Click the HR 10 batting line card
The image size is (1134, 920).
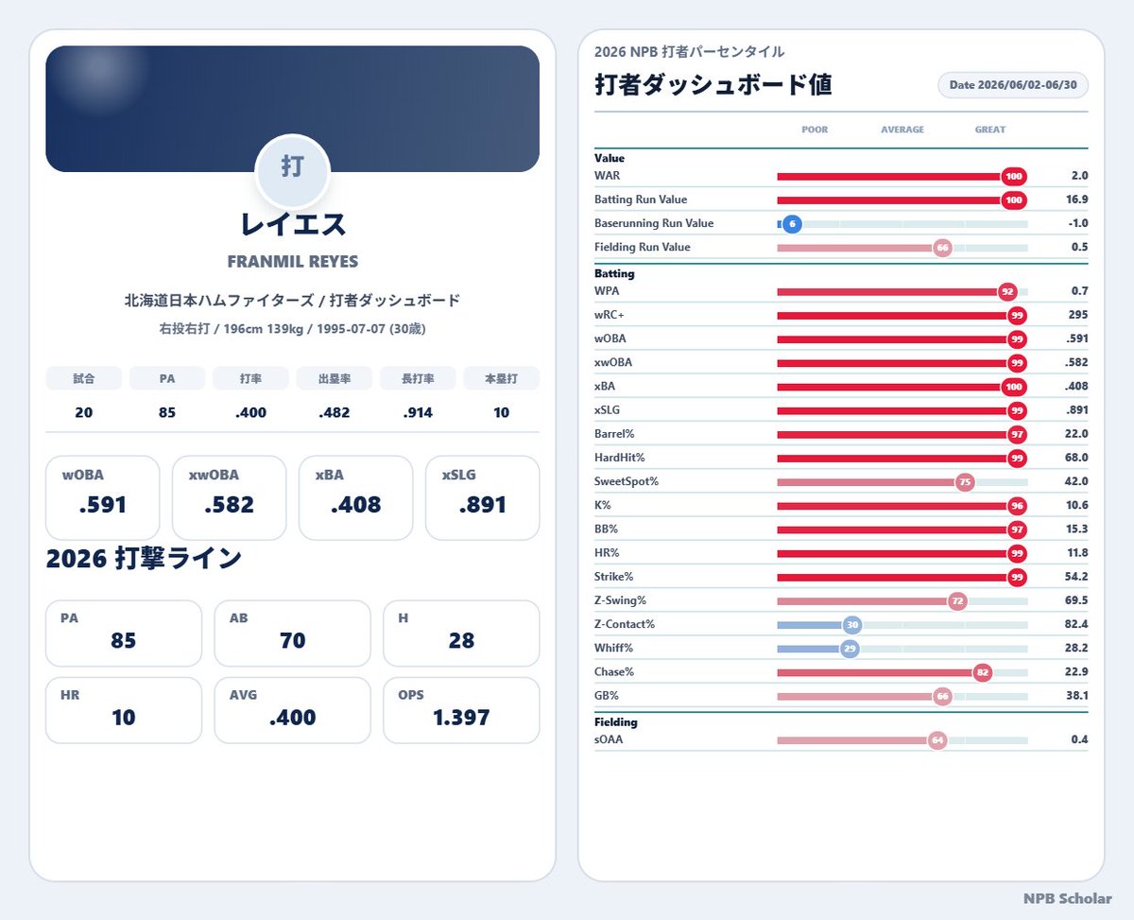124,710
